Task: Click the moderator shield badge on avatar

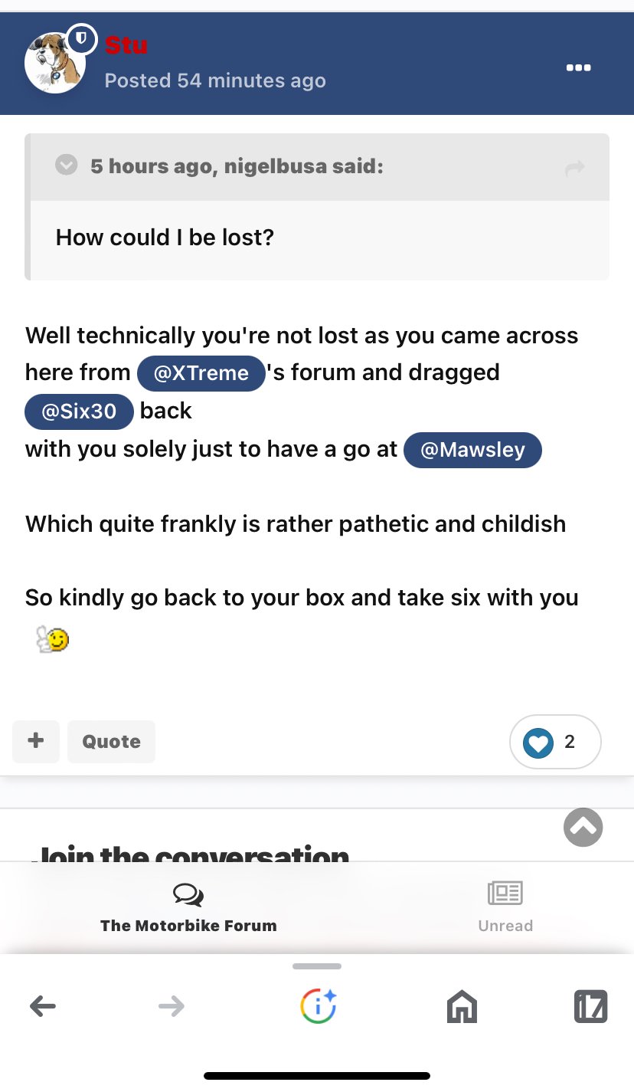Action: click(82, 38)
